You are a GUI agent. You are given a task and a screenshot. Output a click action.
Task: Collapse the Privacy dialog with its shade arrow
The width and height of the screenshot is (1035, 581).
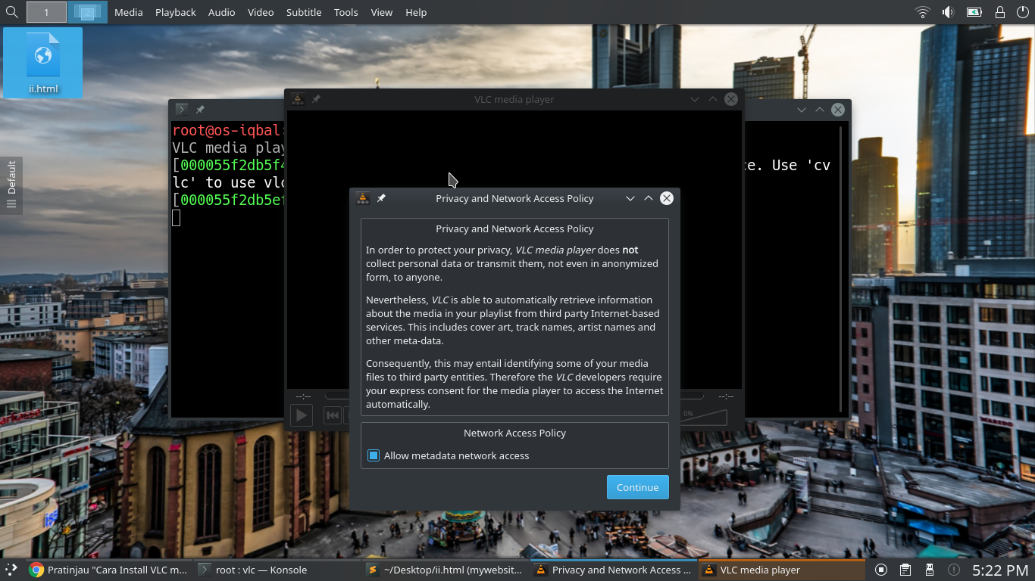coord(630,198)
